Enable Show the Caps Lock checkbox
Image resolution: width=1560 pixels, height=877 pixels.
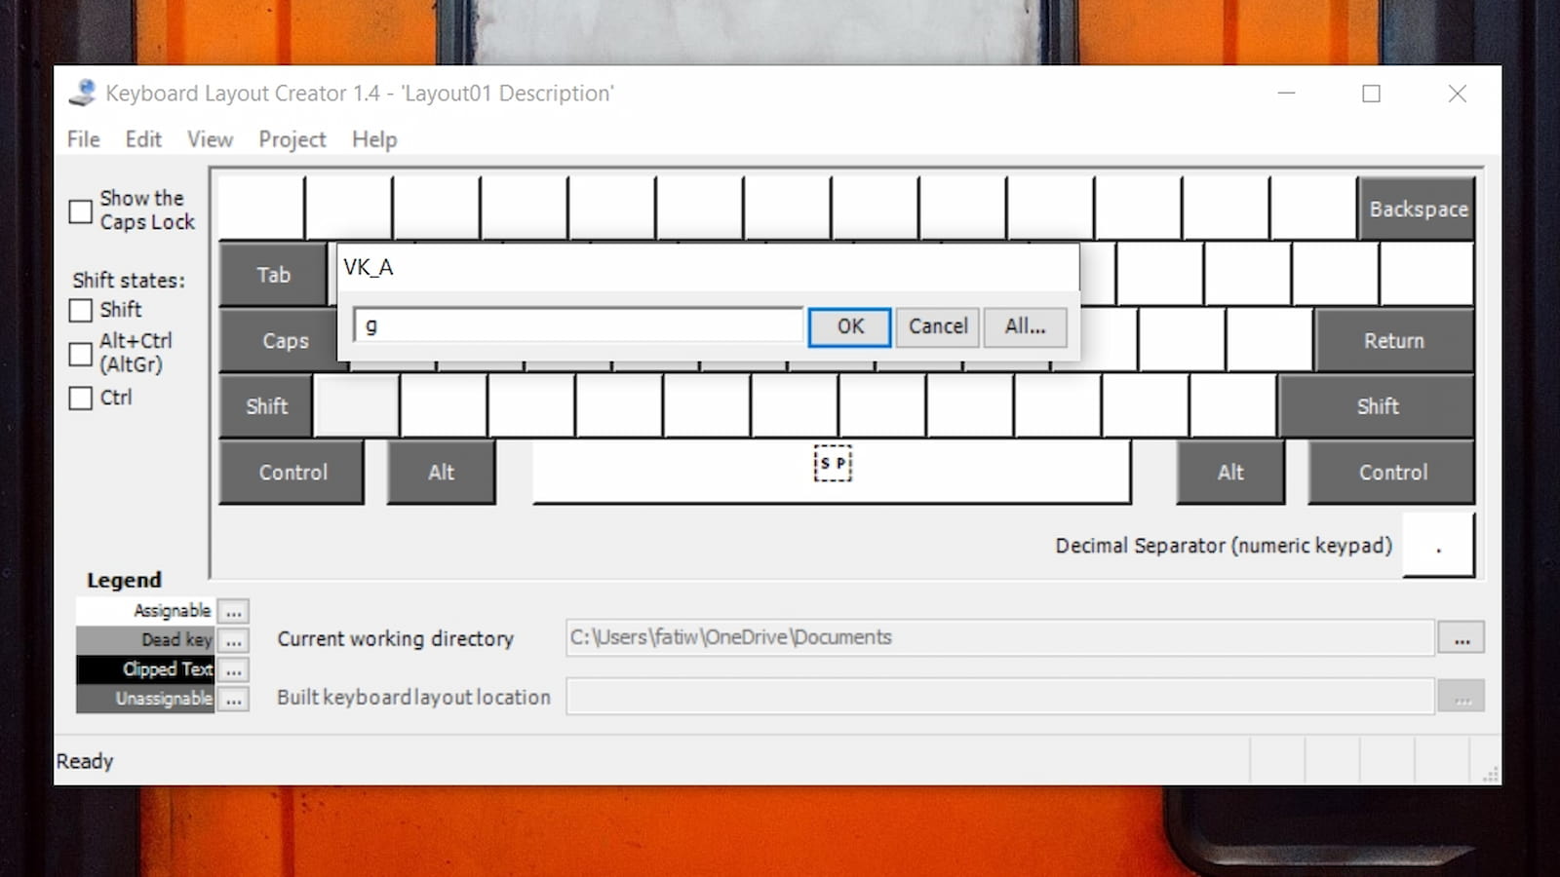tap(81, 210)
